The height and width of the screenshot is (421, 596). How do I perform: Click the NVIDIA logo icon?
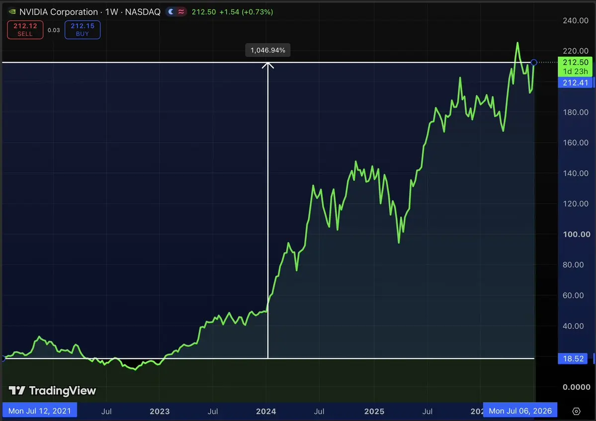point(12,12)
